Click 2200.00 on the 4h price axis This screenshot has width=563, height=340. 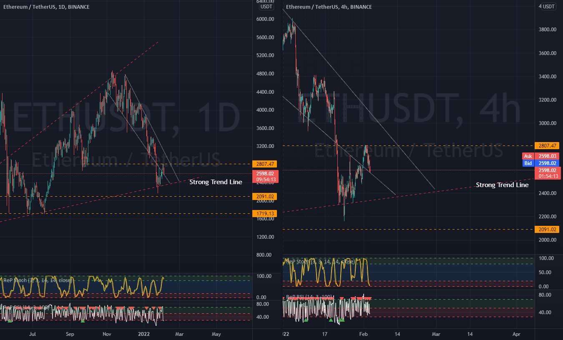tap(547, 217)
